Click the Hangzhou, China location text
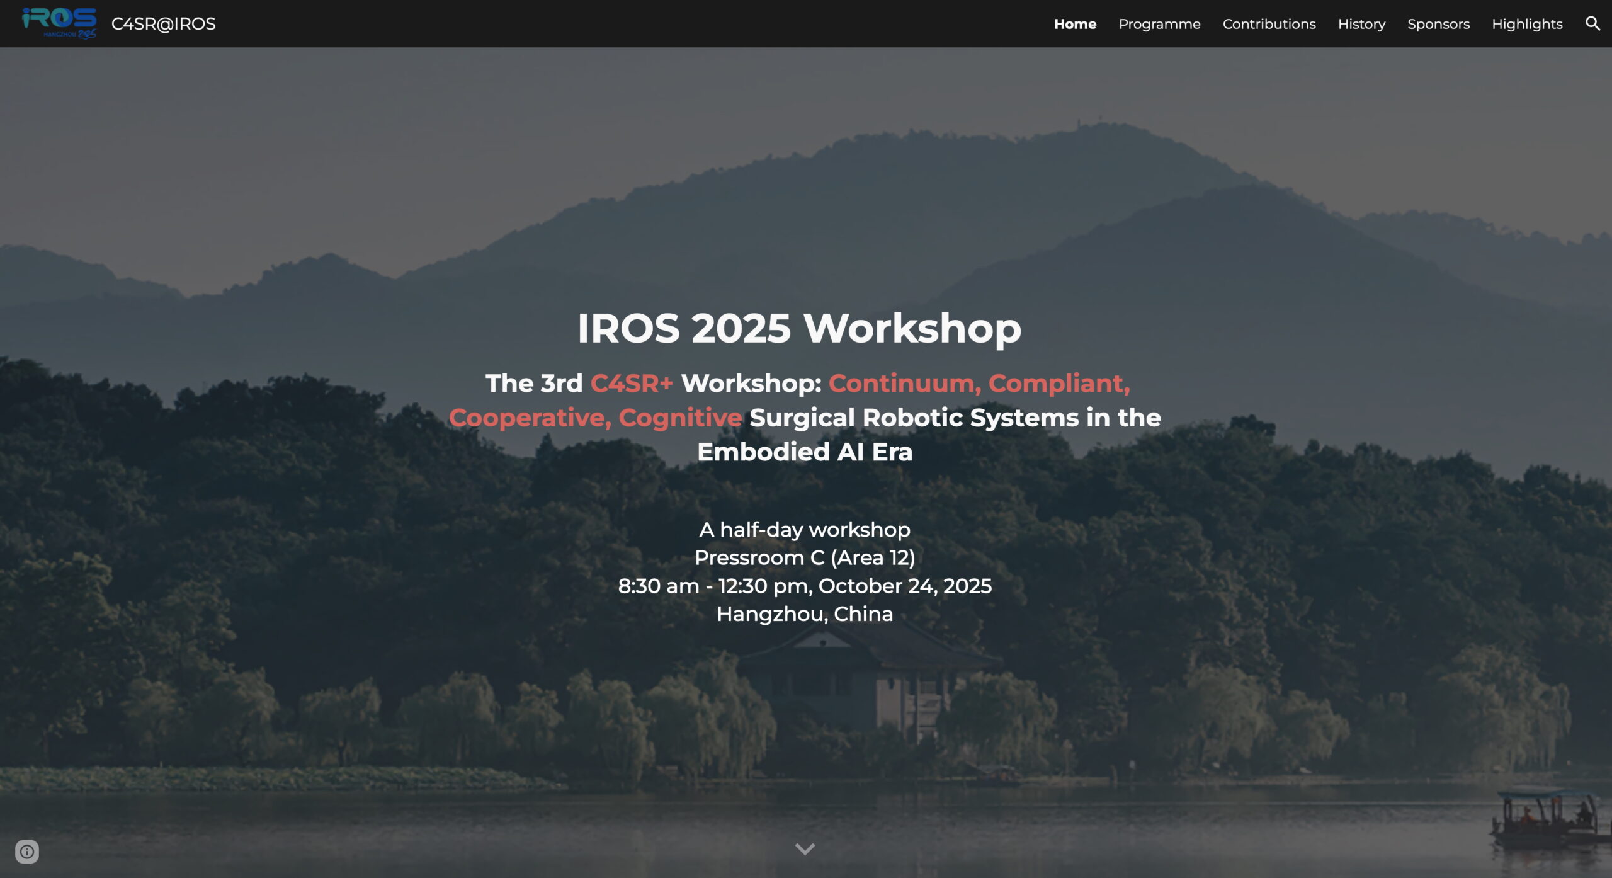The image size is (1612, 878). click(x=805, y=614)
